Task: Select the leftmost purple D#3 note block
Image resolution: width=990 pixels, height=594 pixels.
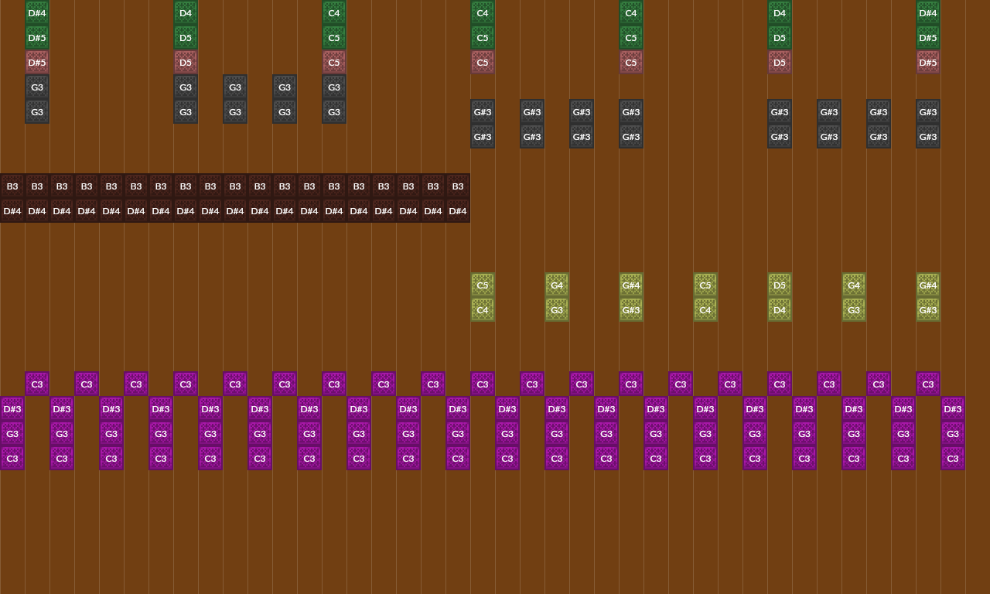Action: click(12, 409)
